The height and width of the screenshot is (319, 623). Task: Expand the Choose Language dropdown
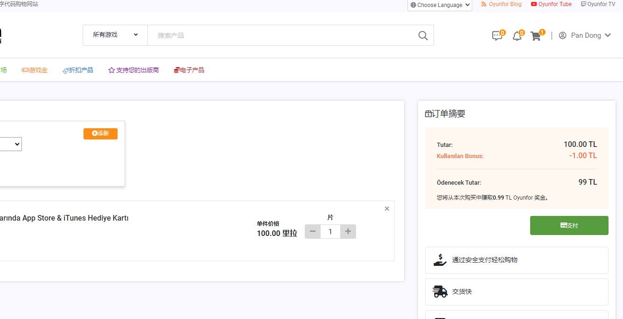pos(440,5)
